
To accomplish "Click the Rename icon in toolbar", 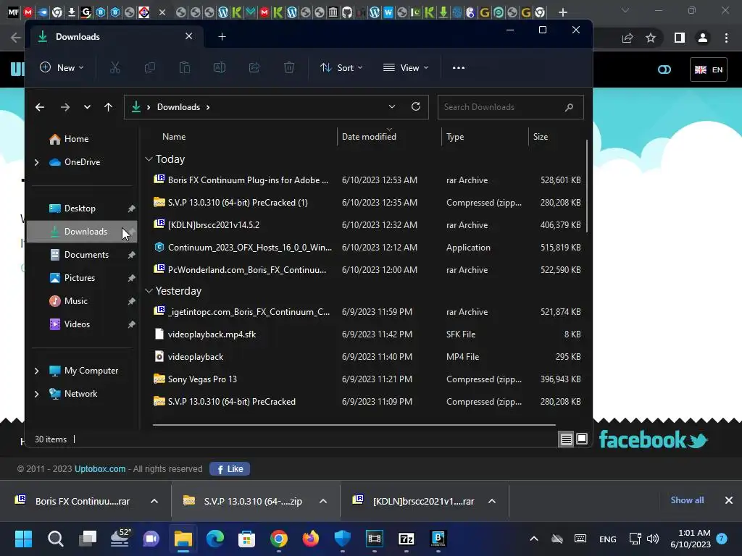I will click(220, 67).
